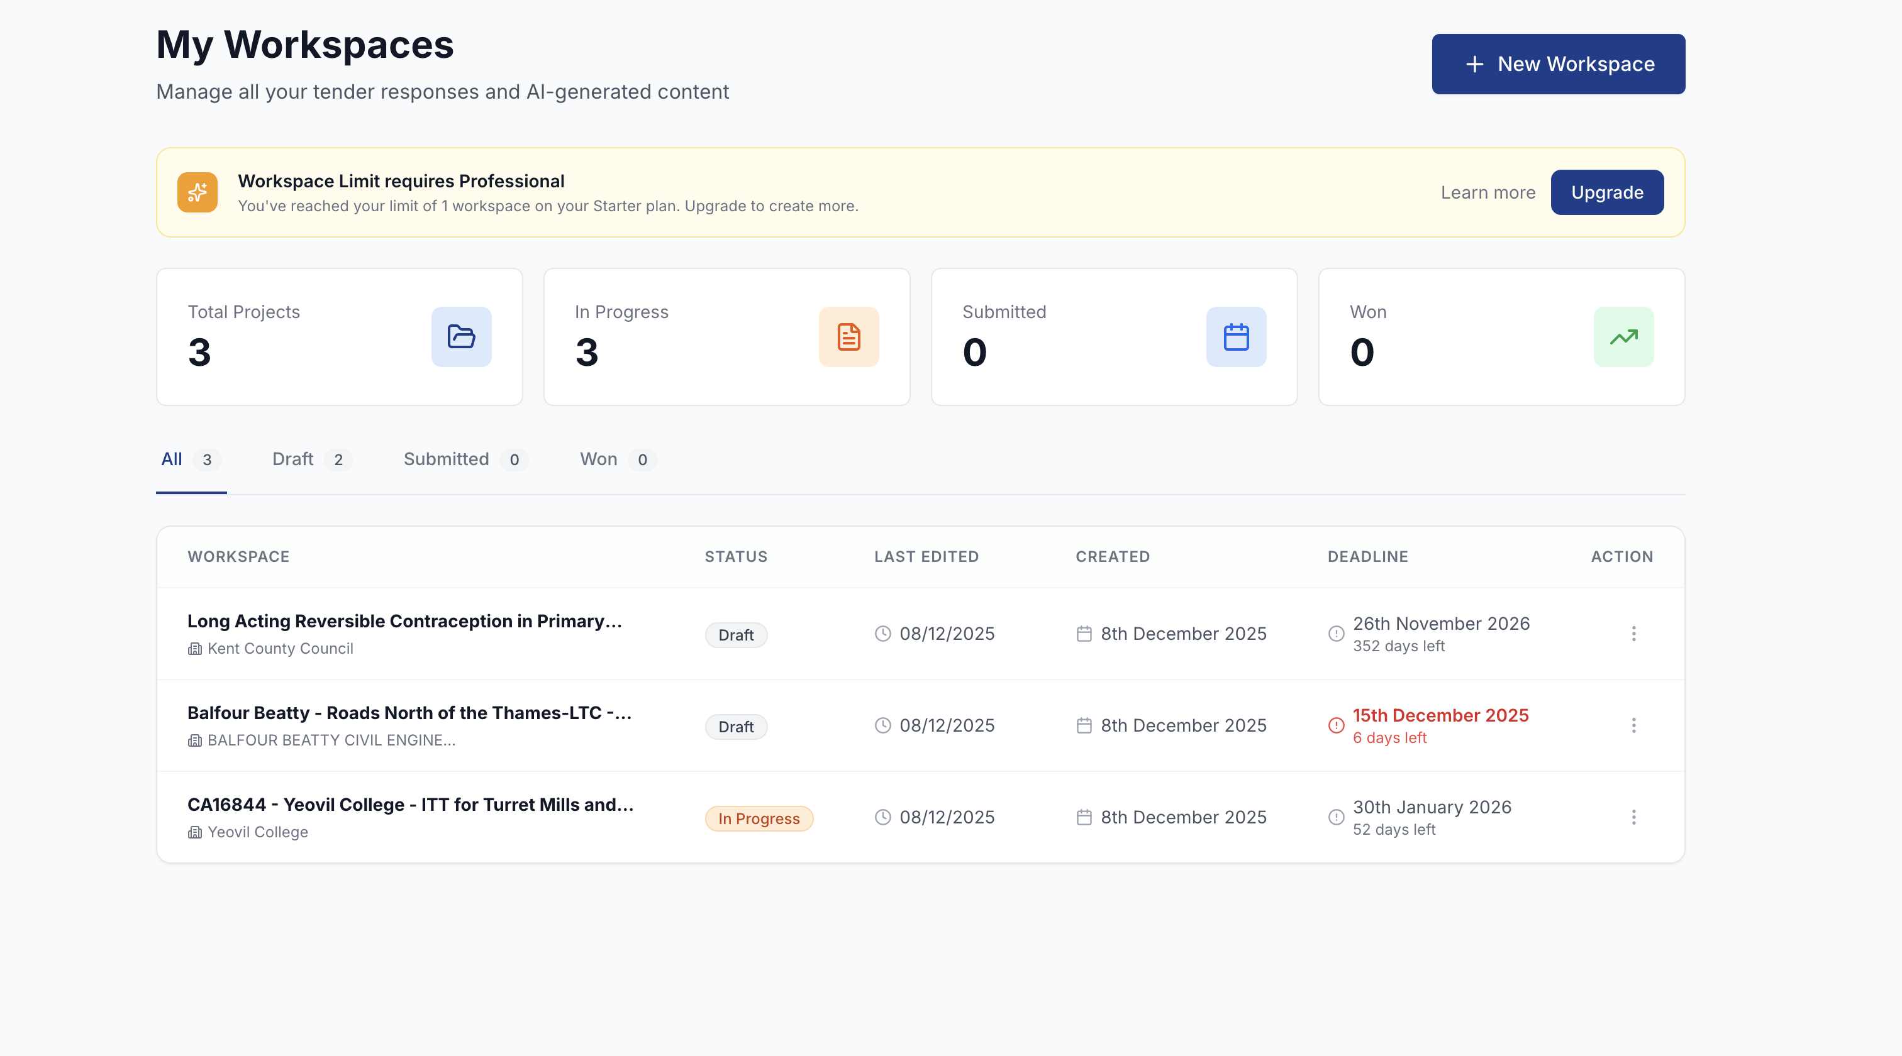Viewport: 1902px width, 1056px height.
Task: Click the sparkle icon in the upgrade banner
Action: click(196, 192)
